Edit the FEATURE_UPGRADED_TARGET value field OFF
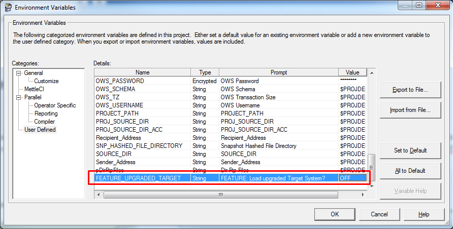453x229 pixels. click(x=352, y=178)
